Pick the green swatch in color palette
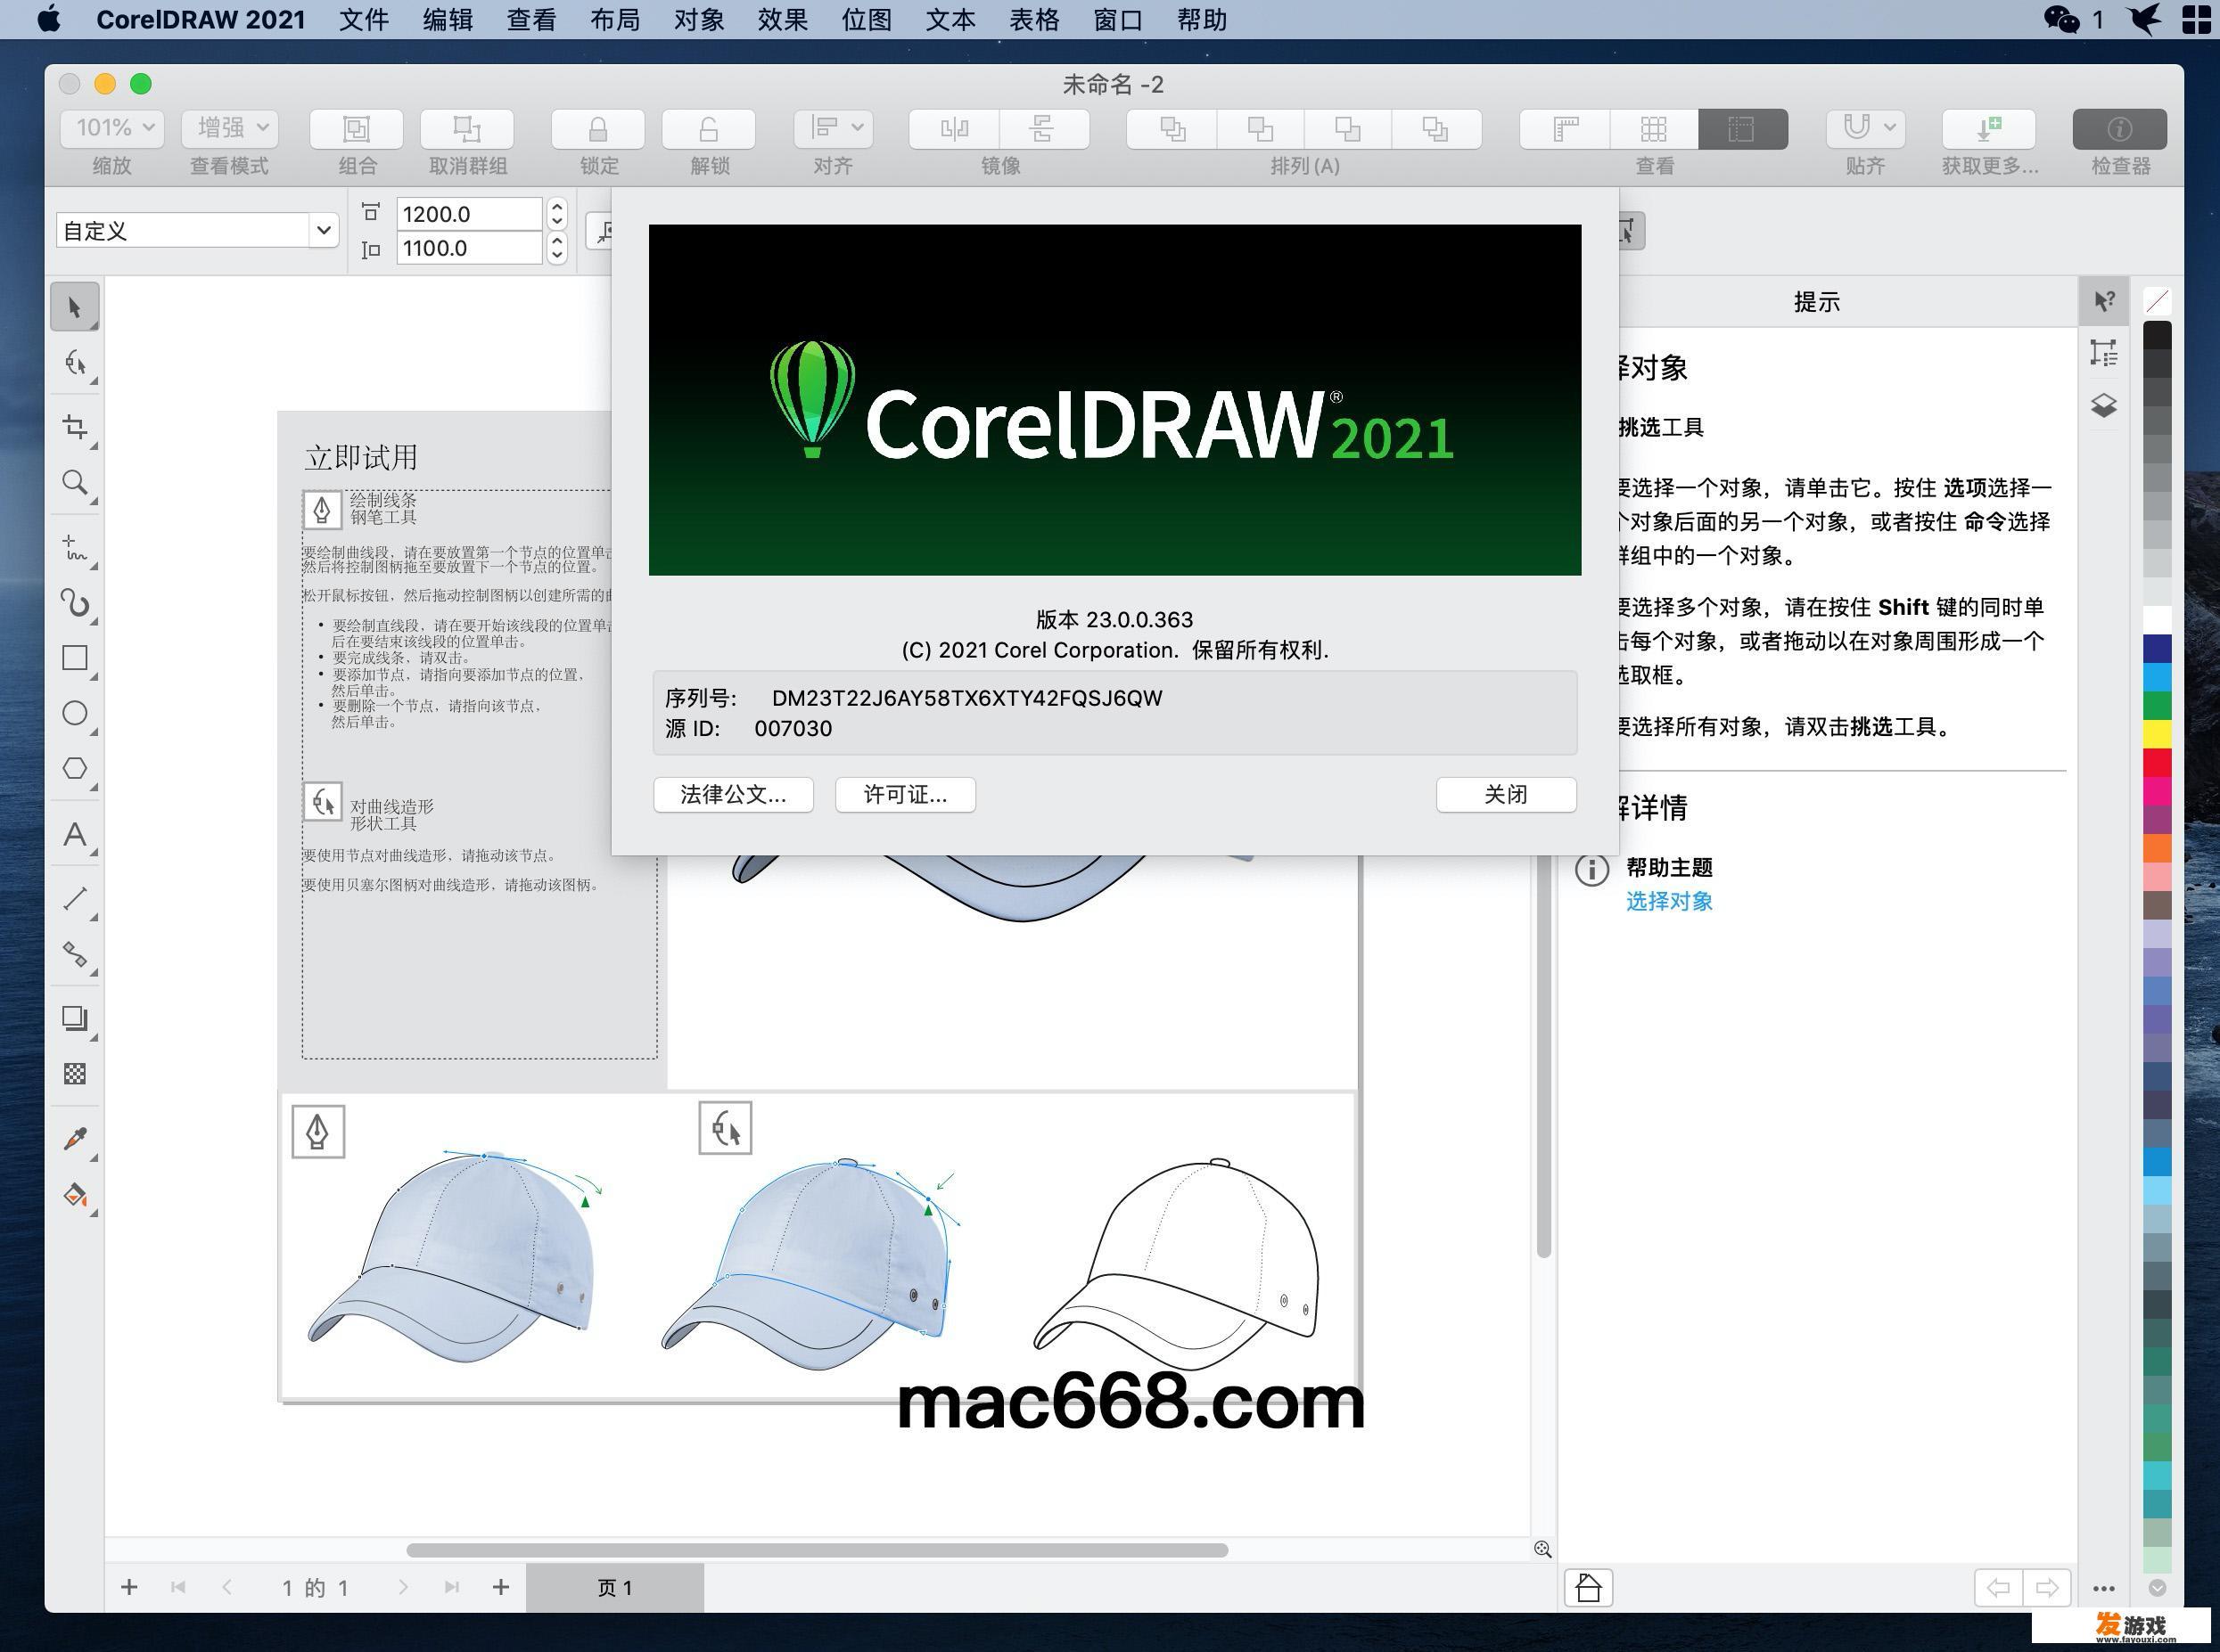This screenshot has width=2220, height=1652. click(x=2158, y=705)
